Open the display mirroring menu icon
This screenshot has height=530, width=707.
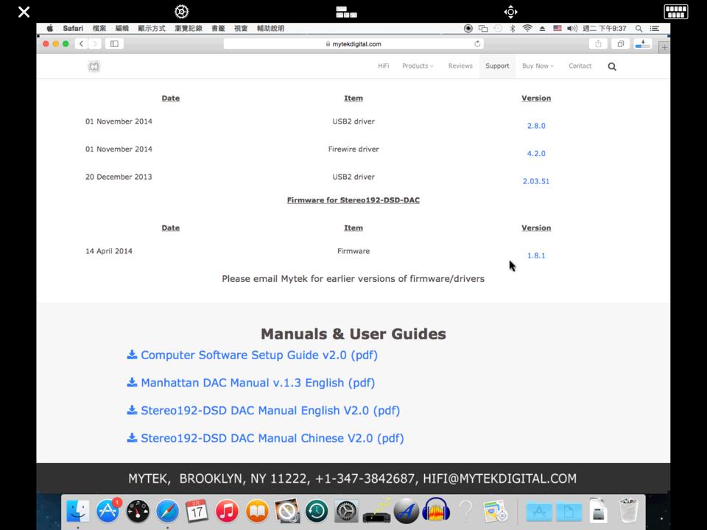(483, 29)
